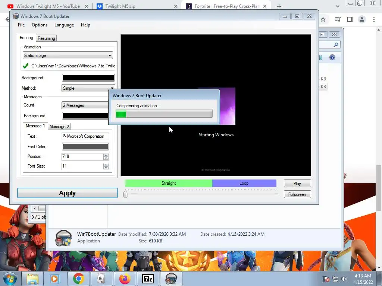Click the Apply button
382x286 pixels.
pos(68,193)
